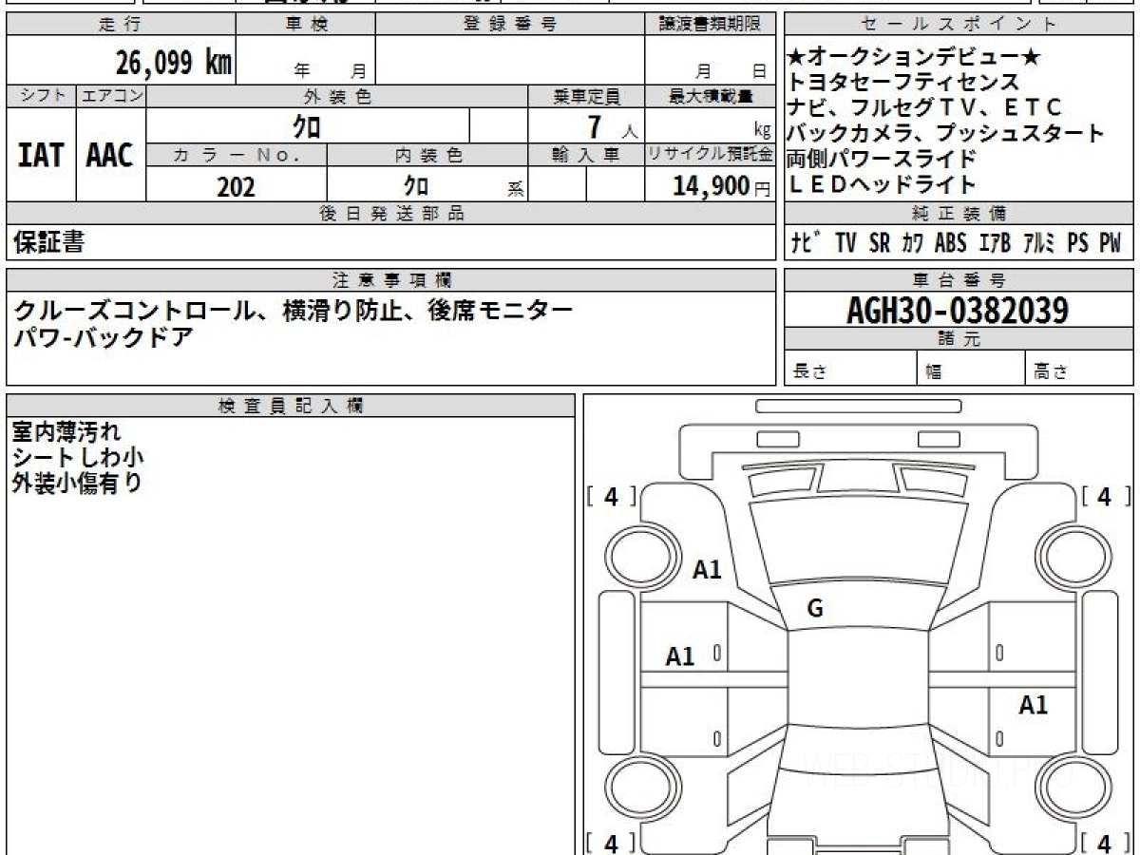Click chassis number AGH30-0382039

point(958,311)
